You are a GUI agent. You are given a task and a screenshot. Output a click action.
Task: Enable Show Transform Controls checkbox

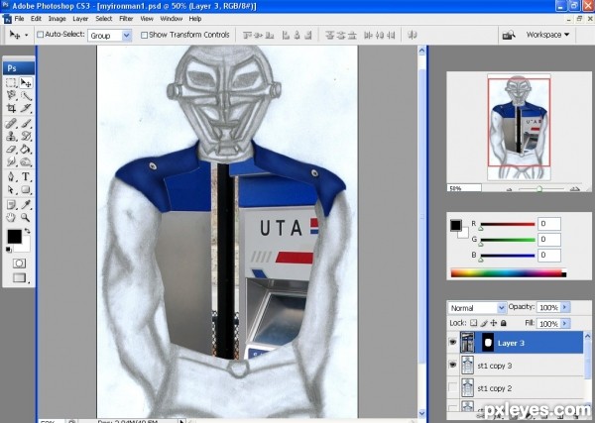pyautogui.click(x=144, y=35)
